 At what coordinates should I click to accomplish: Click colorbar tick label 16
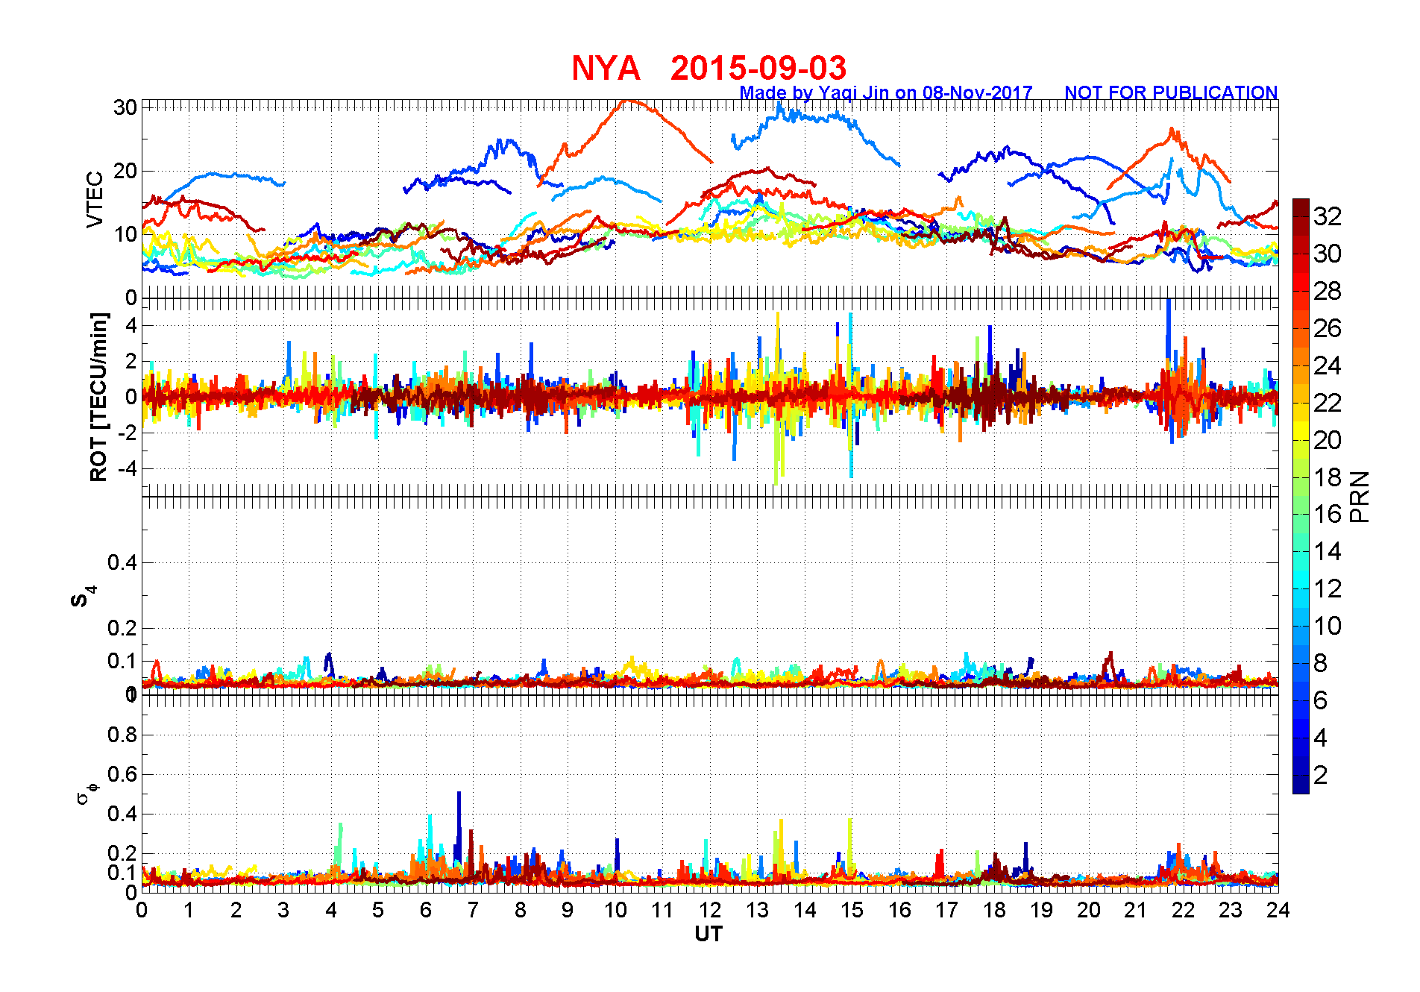pos(1328,514)
